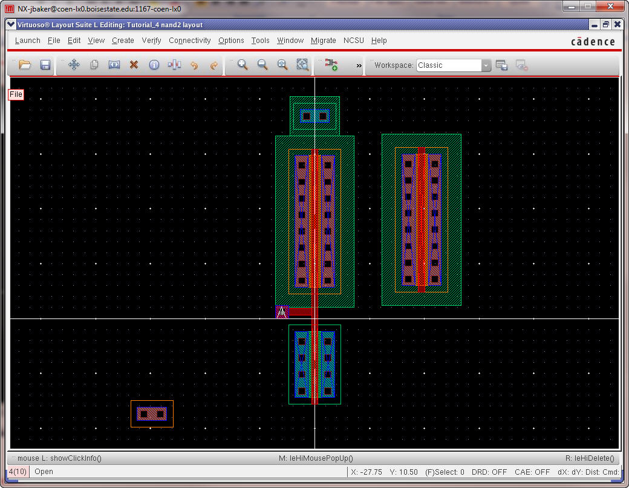Click the pin labeled A in layout
Screen dimensions: 629x488
click(x=281, y=312)
